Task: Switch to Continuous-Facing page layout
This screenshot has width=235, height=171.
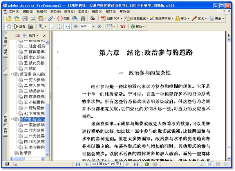Action: point(218,164)
